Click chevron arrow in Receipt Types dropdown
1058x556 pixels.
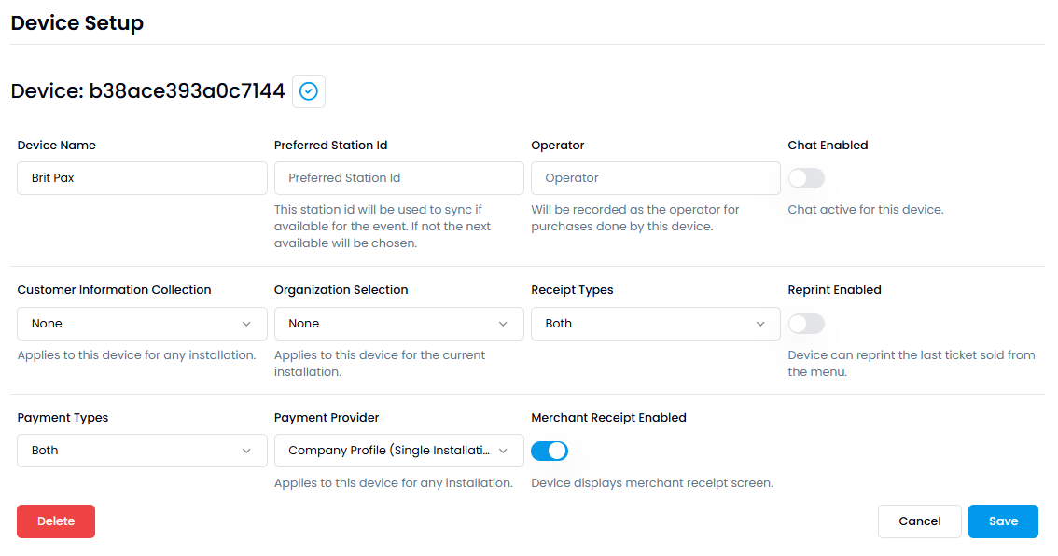[760, 324]
